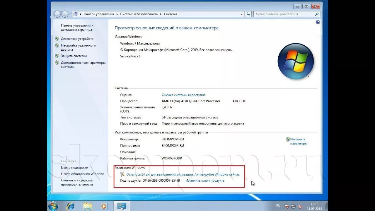This screenshot has height=211, width=375.
Task: Expand arrow after Панель управления breadcrumb
Action: (117, 14)
